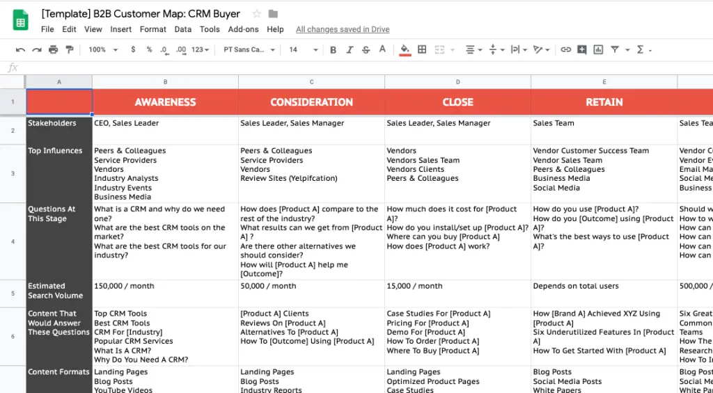The height and width of the screenshot is (393, 713).
Task: Star this spreadsheet document
Action: click(256, 14)
